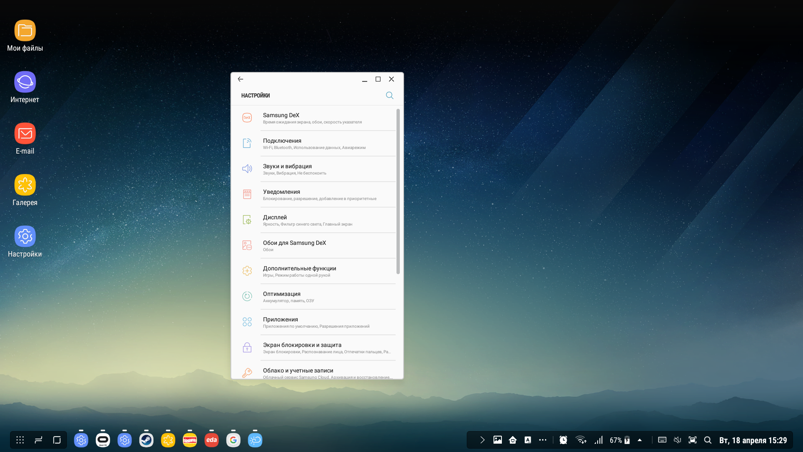Switch to Google app in taskbar
This screenshot has width=803, height=452.
click(x=233, y=440)
